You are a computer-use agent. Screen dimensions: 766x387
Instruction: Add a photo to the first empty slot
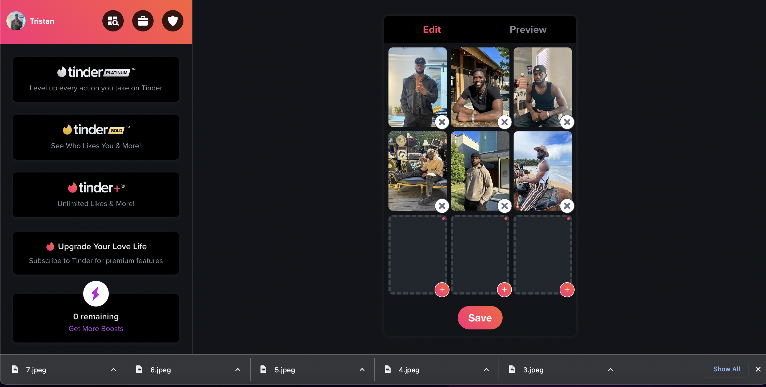click(442, 289)
